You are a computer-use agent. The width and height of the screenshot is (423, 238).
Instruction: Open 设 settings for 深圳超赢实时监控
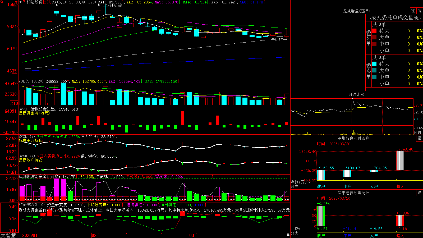click(420, 138)
